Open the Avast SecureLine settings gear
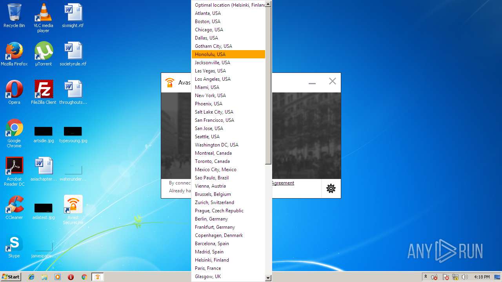Viewport: 502px width, 282px height. (331, 188)
